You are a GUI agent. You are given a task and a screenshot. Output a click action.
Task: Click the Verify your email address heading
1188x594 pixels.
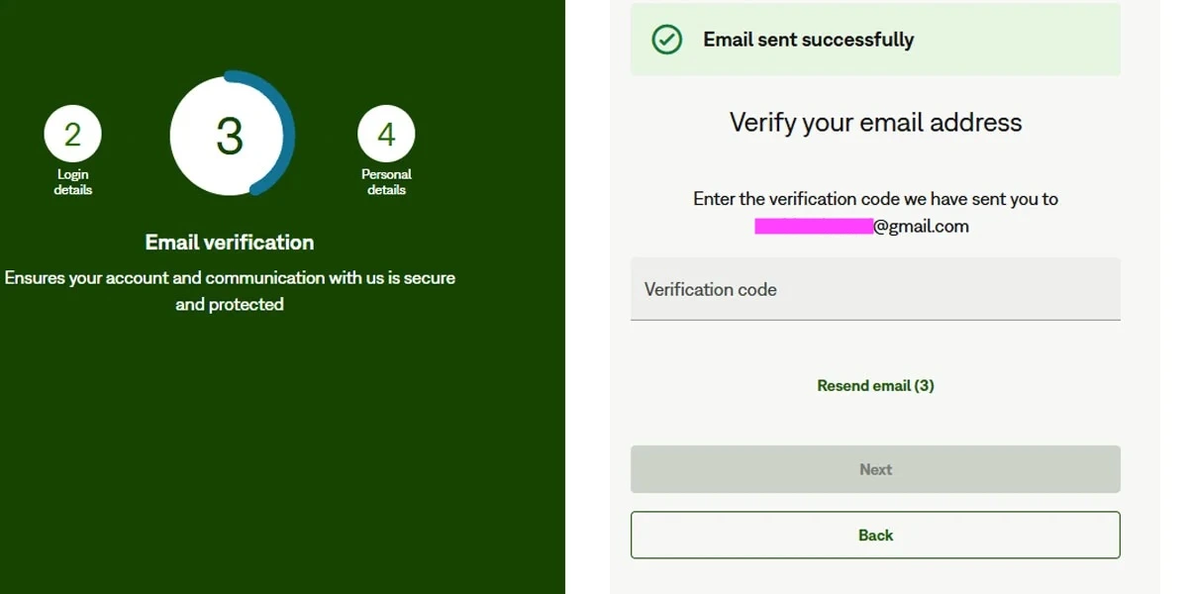tap(875, 122)
